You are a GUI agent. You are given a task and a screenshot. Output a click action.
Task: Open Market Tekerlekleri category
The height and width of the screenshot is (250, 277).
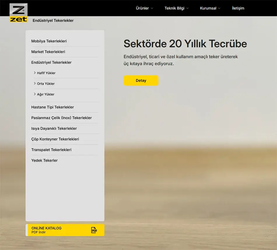(48, 52)
